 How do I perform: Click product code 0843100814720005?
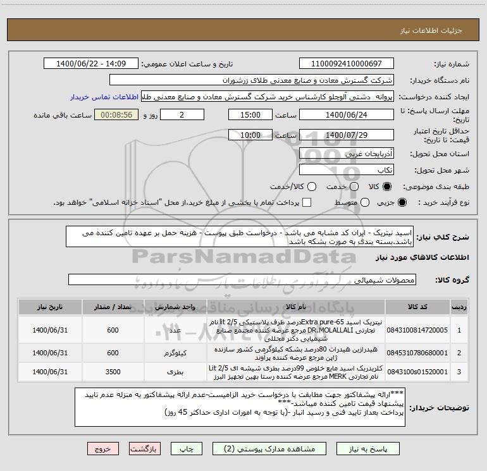417,330
